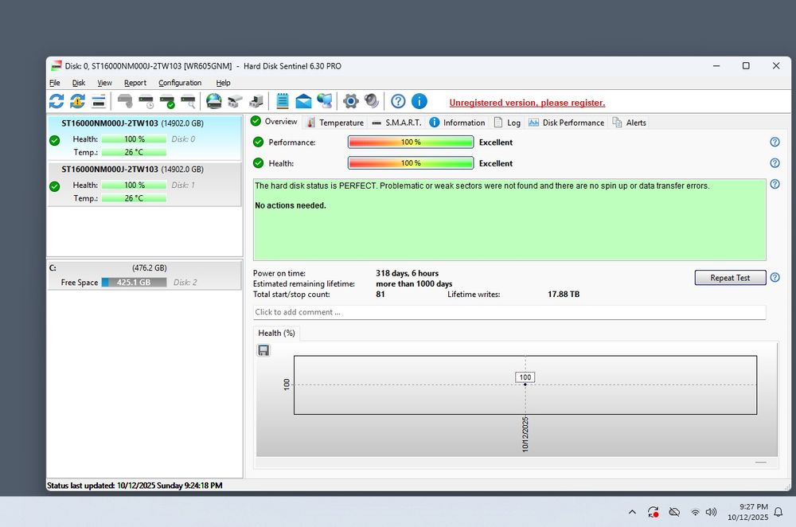
Task: Click the speaker sound toolbar icon
Action: click(372, 101)
